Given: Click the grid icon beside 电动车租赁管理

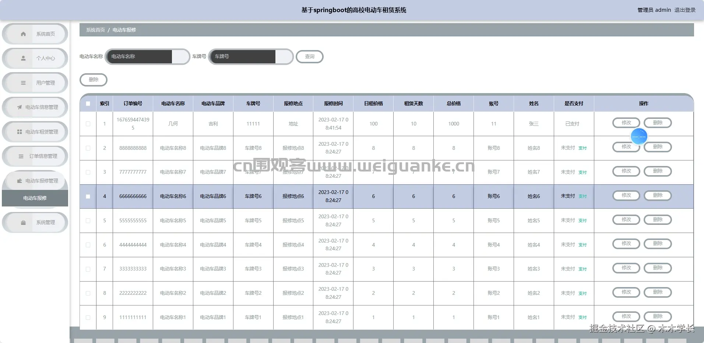Looking at the screenshot, I should [x=20, y=132].
